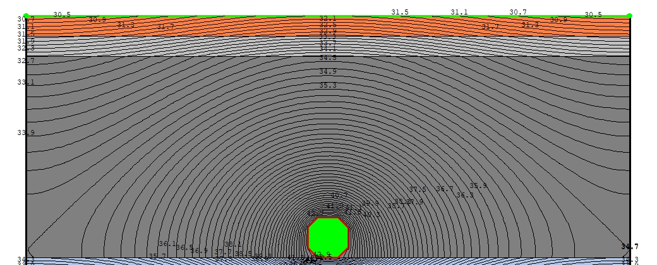Click the 34.9 contour label
Screen dimensions: 657x265
[x=328, y=71]
